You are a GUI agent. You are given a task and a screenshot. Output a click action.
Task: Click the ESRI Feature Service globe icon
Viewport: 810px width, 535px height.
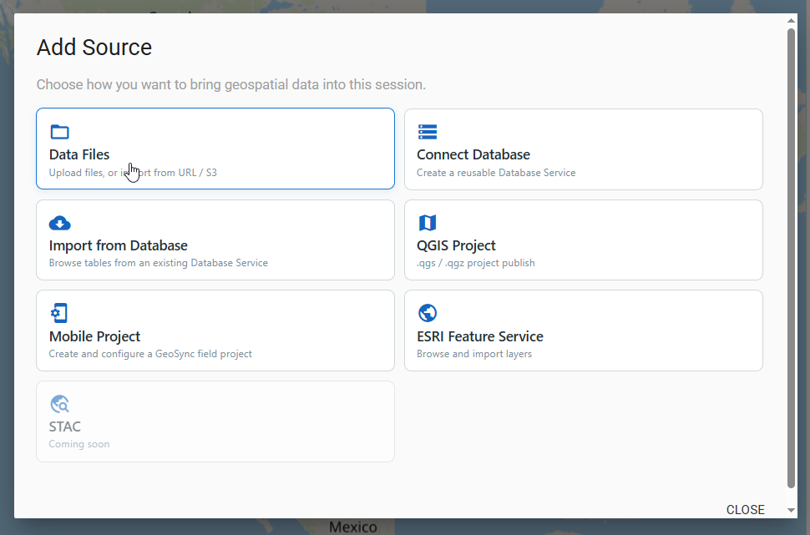pyautogui.click(x=428, y=313)
